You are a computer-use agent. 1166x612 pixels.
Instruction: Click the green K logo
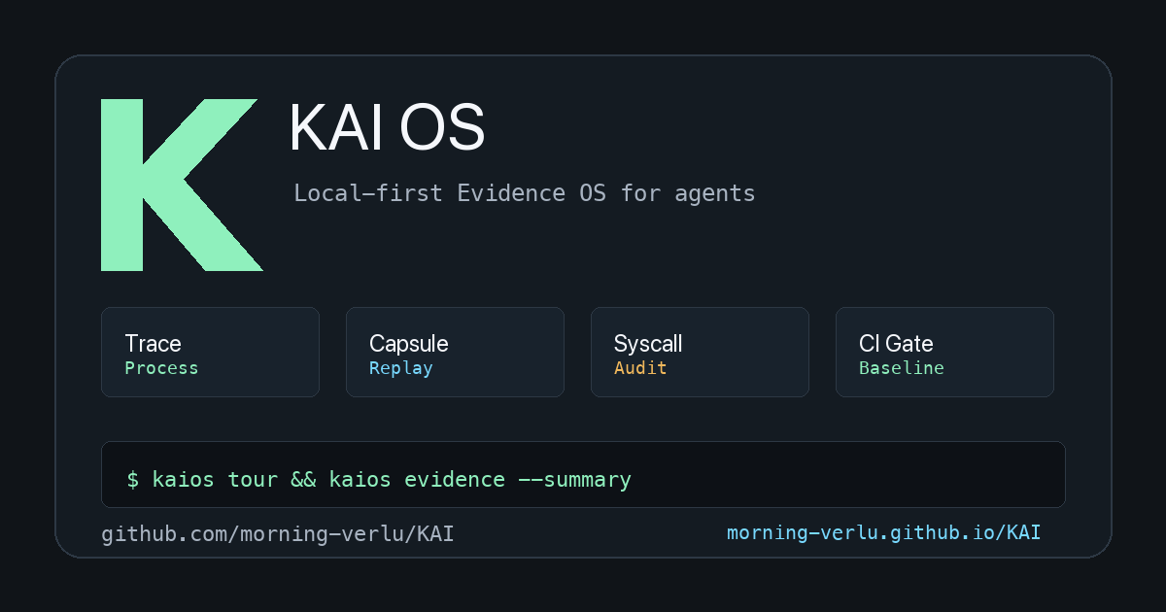[181, 185]
